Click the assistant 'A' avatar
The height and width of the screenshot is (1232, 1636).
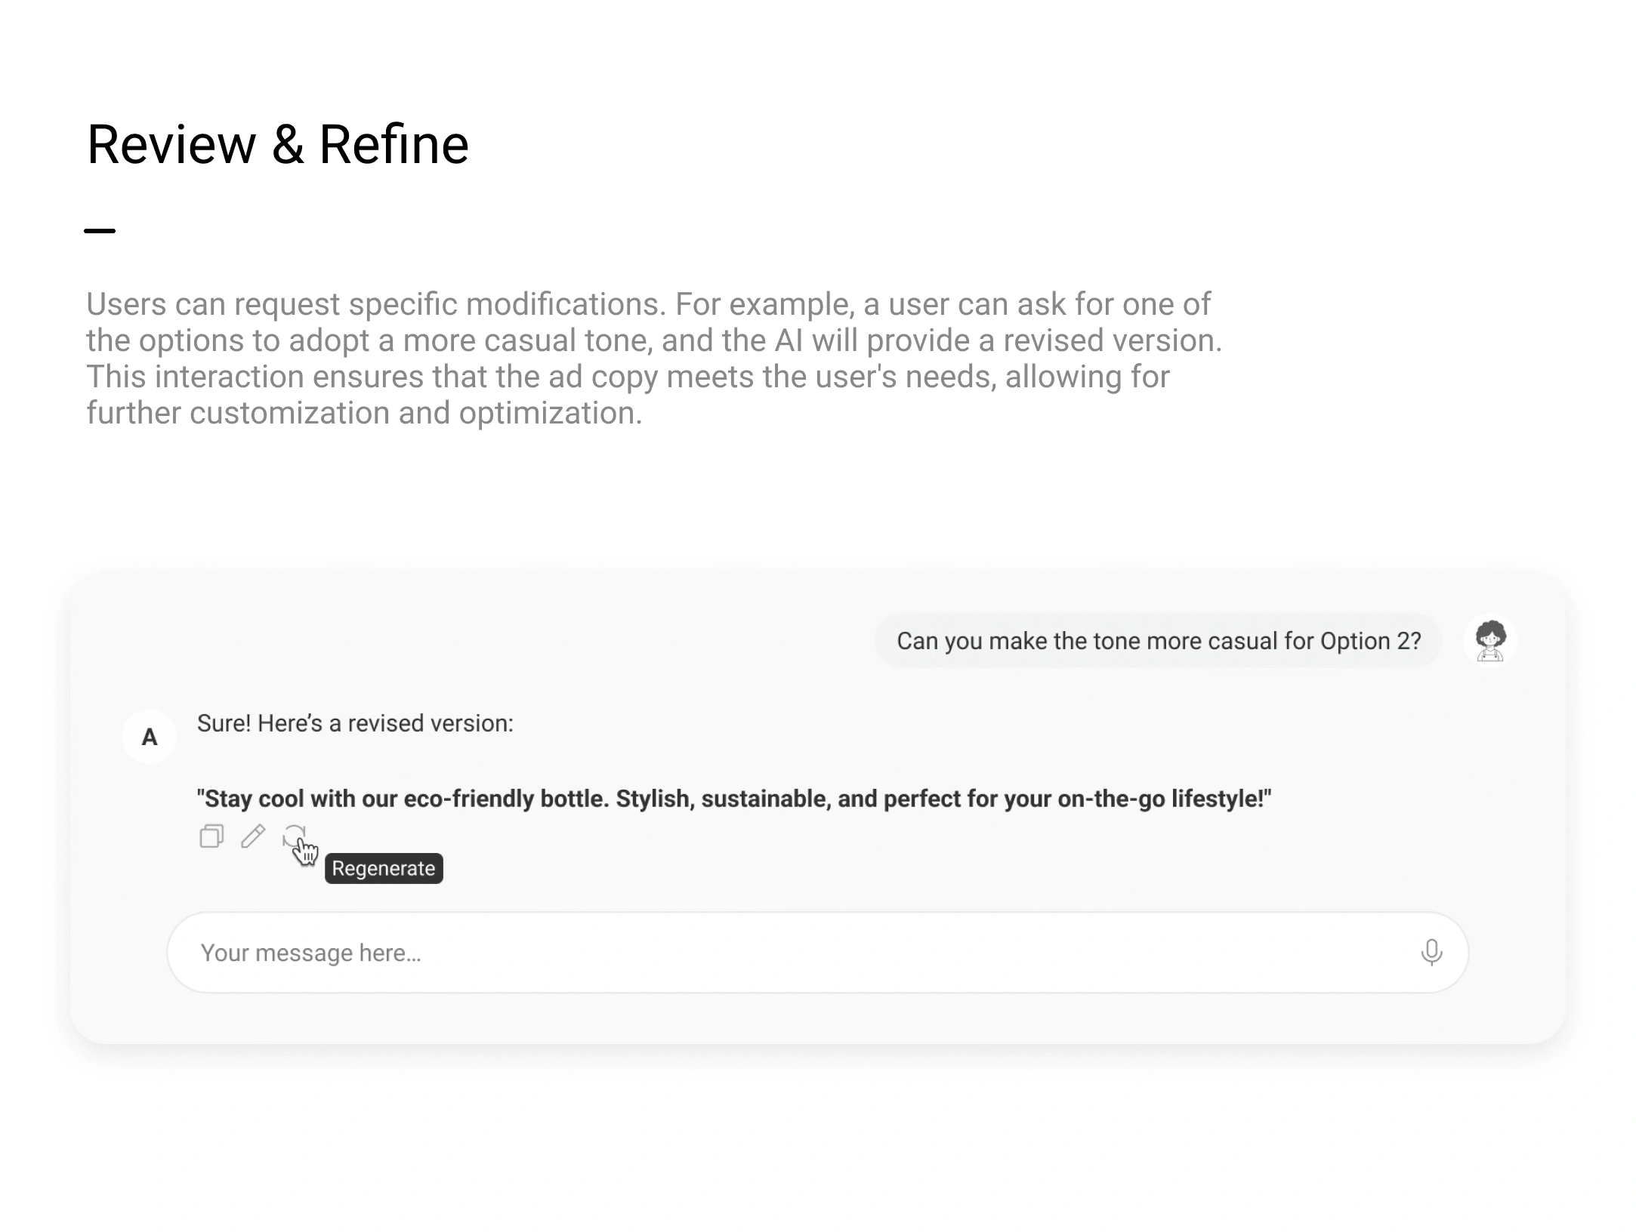pos(150,737)
